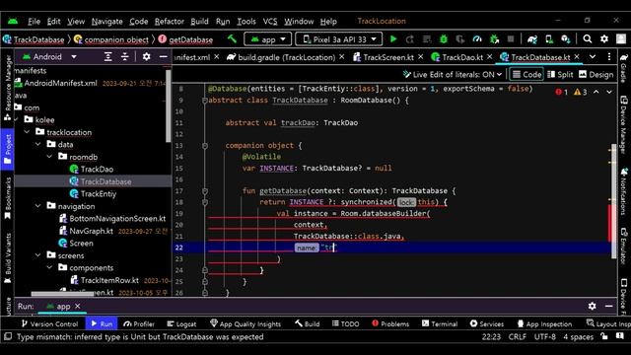Image resolution: width=631 pixels, height=355 pixels.
Task: Click the Make Project hammer icon
Action: (x=233, y=39)
